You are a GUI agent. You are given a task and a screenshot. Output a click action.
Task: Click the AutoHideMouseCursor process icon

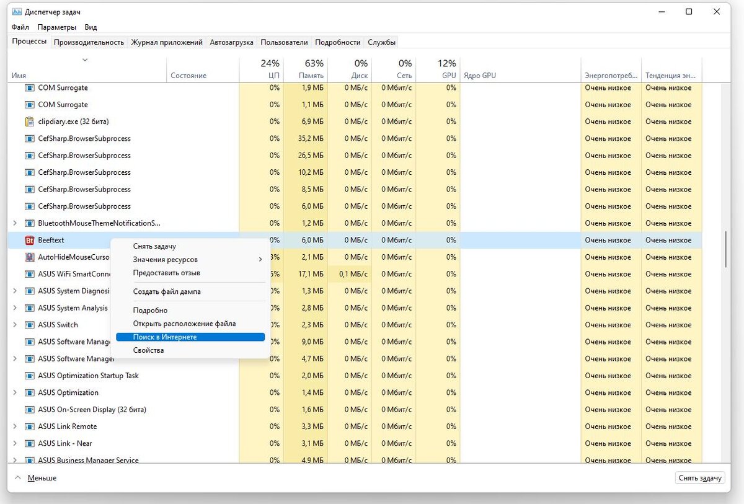pyautogui.click(x=29, y=257)
